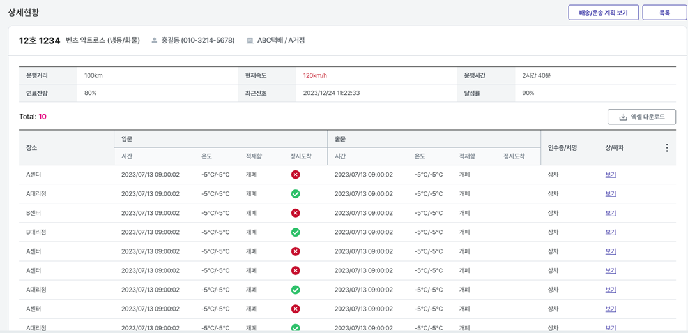Download the table with 엑셀 다운로드
This screenshot has height=333, width=688.
click(x=641, y=117)
